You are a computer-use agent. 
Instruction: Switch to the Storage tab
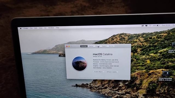coord(98,46)
